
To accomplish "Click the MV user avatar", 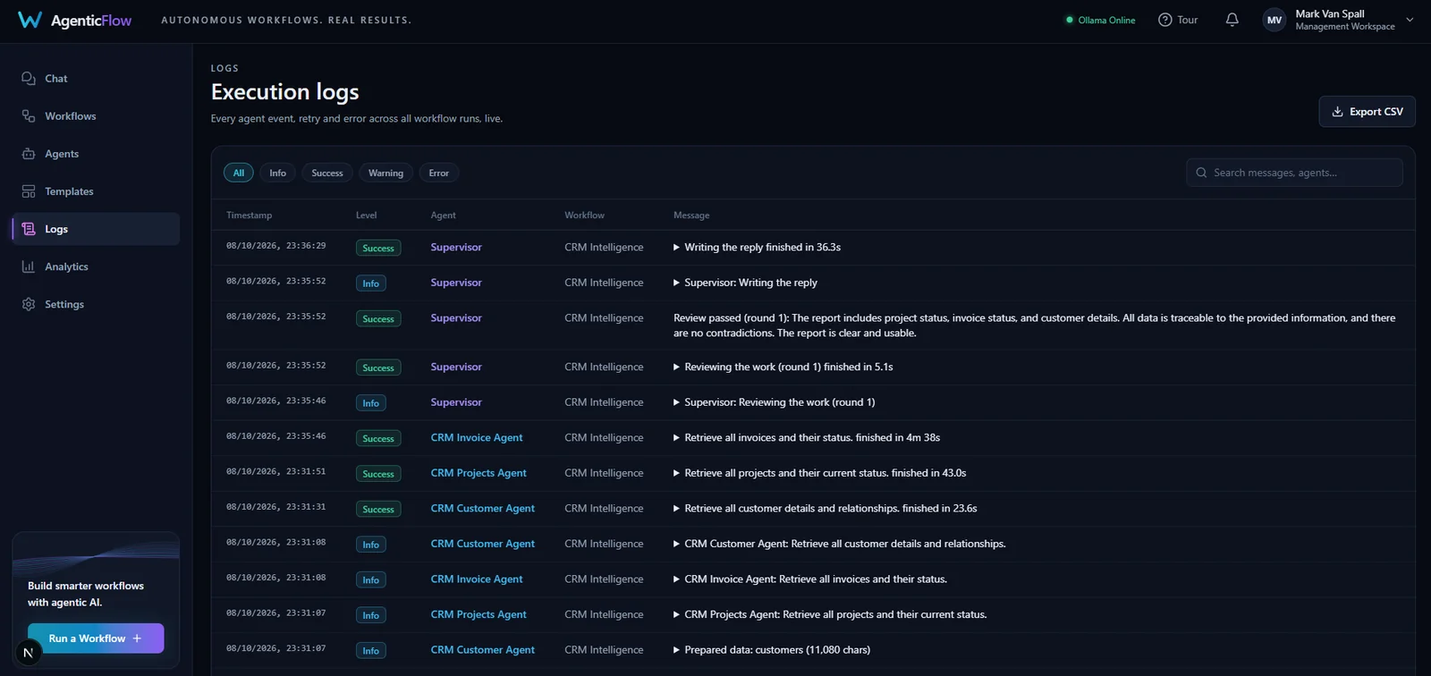I will coord(1274,20).
